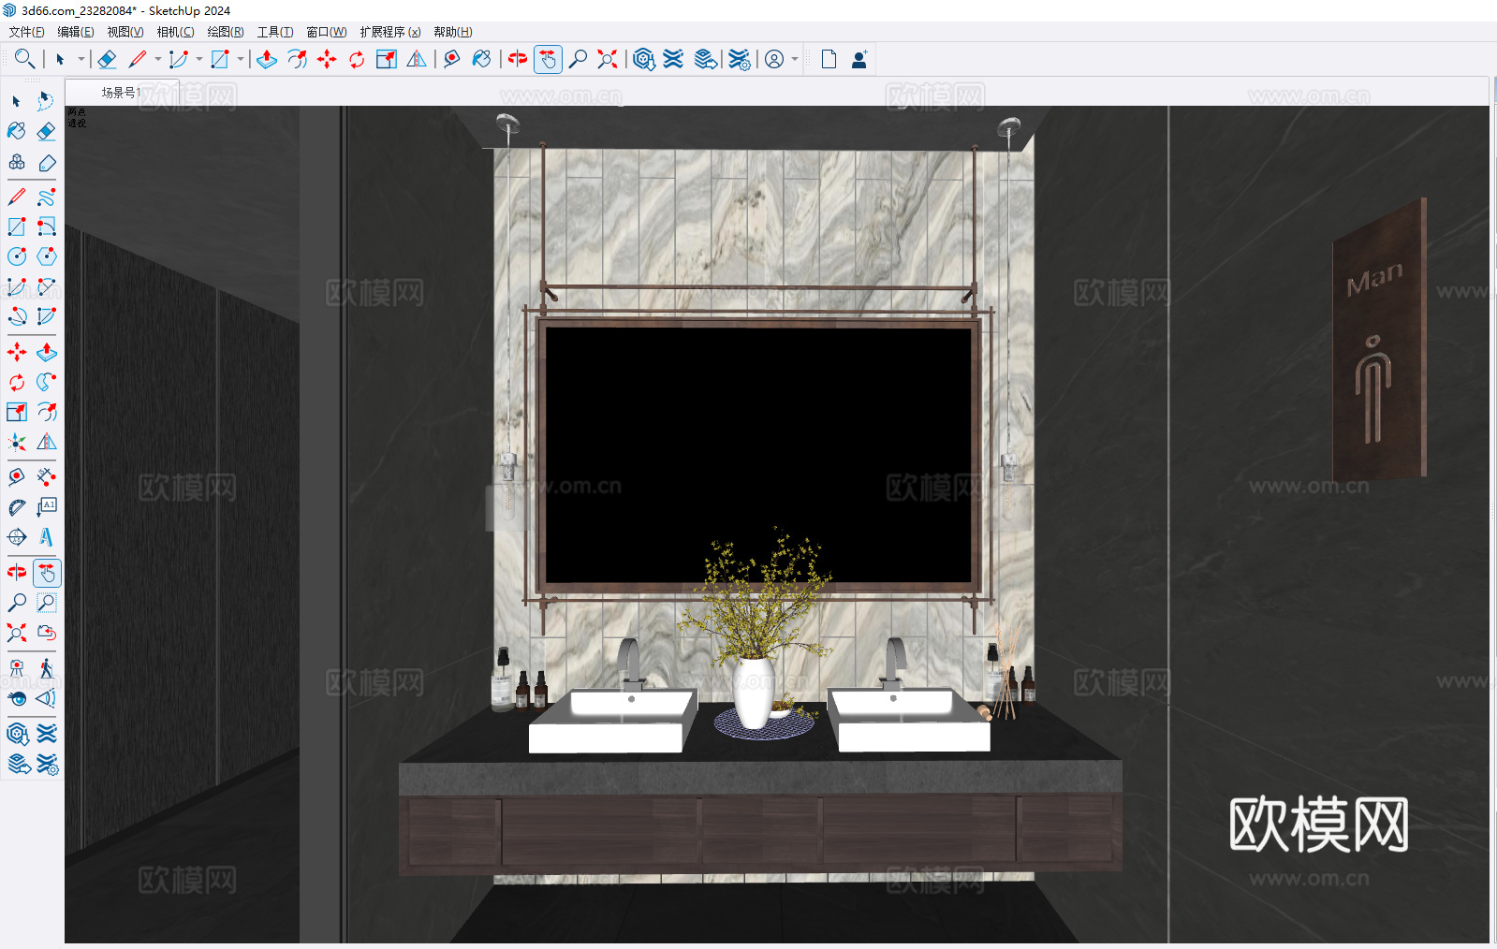Open the 绘图(R) menu
1497x949 pixels.
(226, 32)
